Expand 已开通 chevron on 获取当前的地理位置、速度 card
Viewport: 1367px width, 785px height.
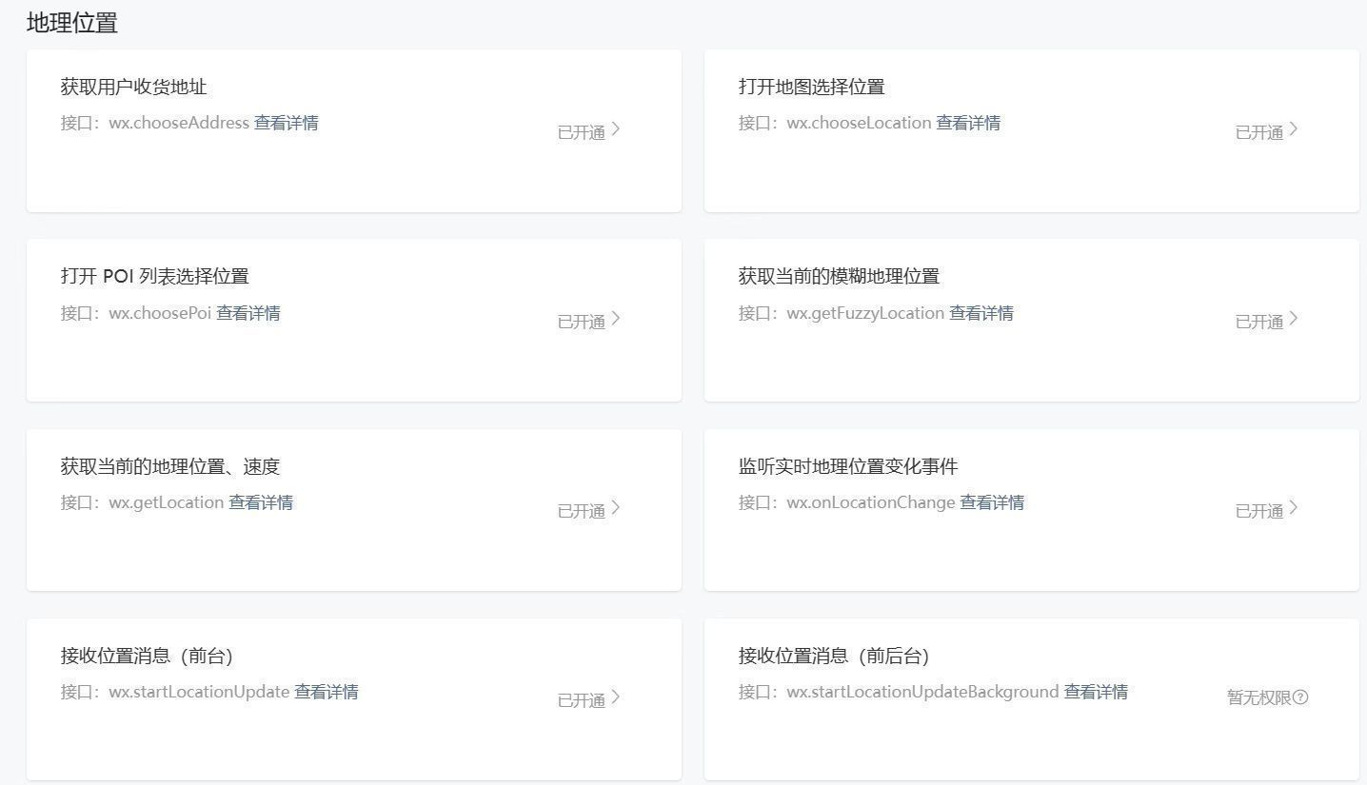tap(616, 508)
